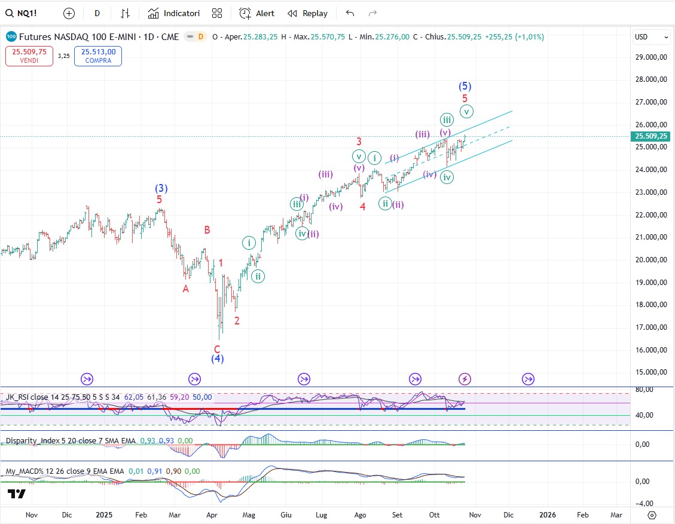Click the current price label 25.509,25
The height and width of the screenshot is (524, 675).
coord(651,136)
